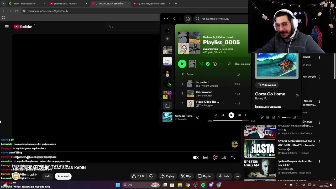
Task: Open a new browser tab
Action: [176, 4]
